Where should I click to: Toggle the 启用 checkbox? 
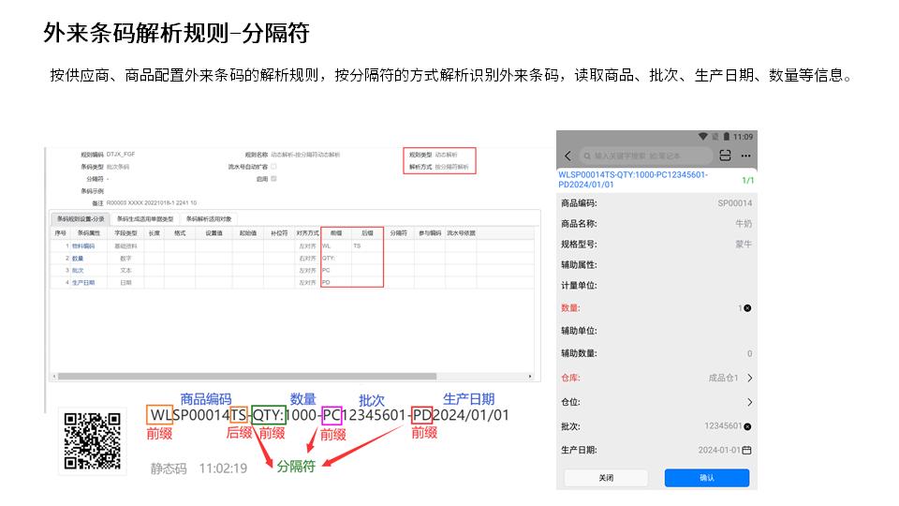click(273, 178)
